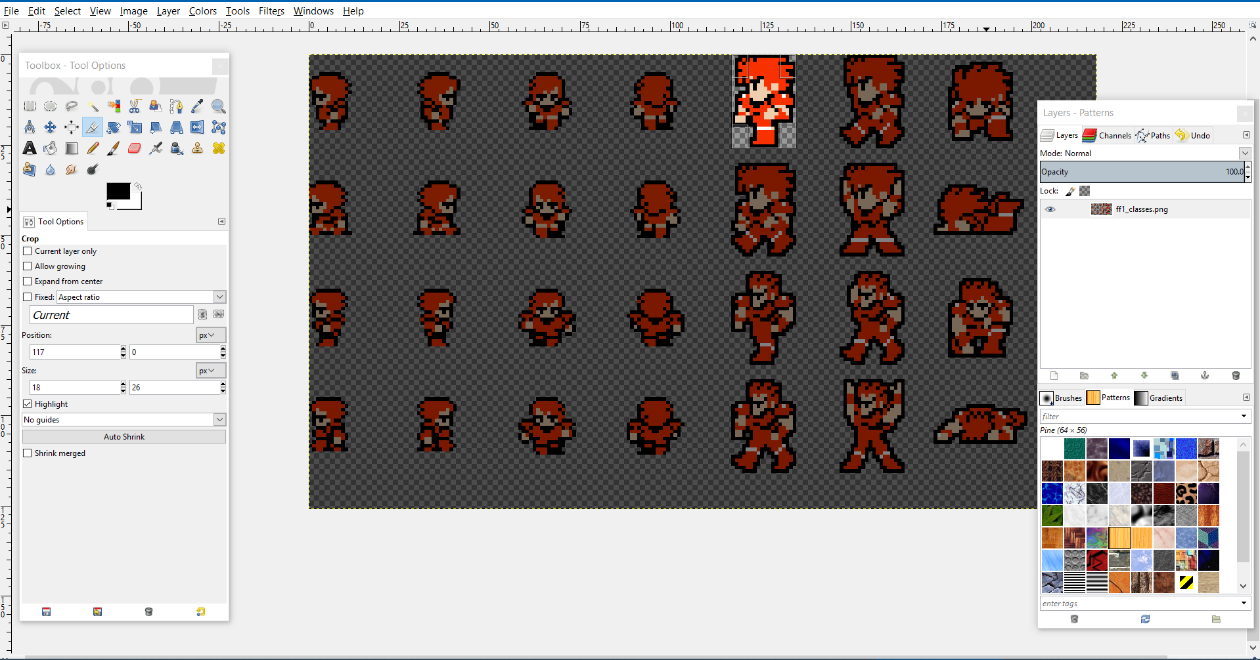The width and height of the screenshot is (1260, 660).
Task: Open the Size unit px dropdown
Action: point(211,371)
